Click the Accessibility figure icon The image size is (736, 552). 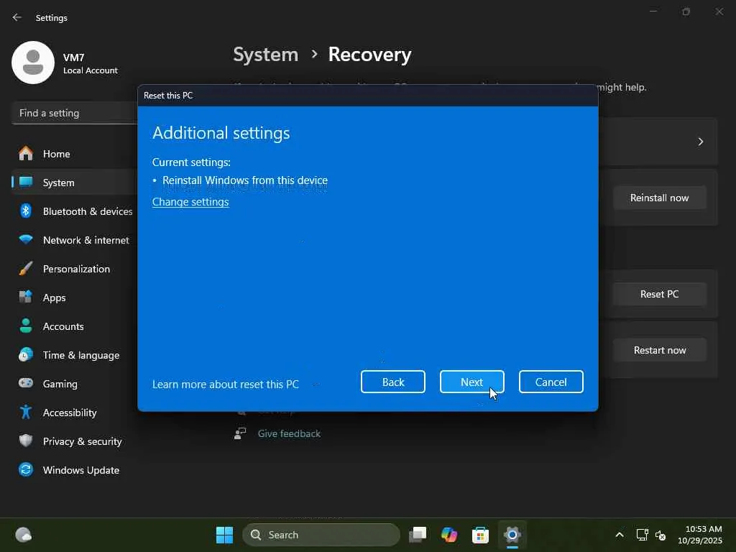26,412
